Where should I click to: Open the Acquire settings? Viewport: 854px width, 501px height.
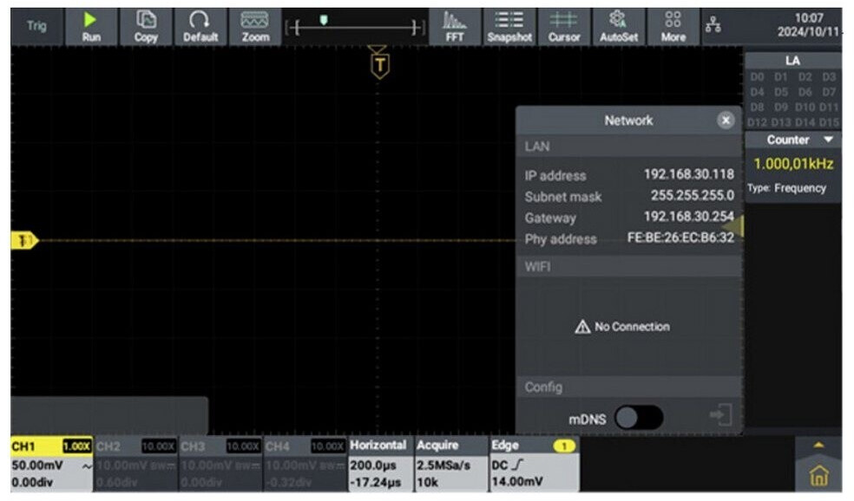pos(451,464)
